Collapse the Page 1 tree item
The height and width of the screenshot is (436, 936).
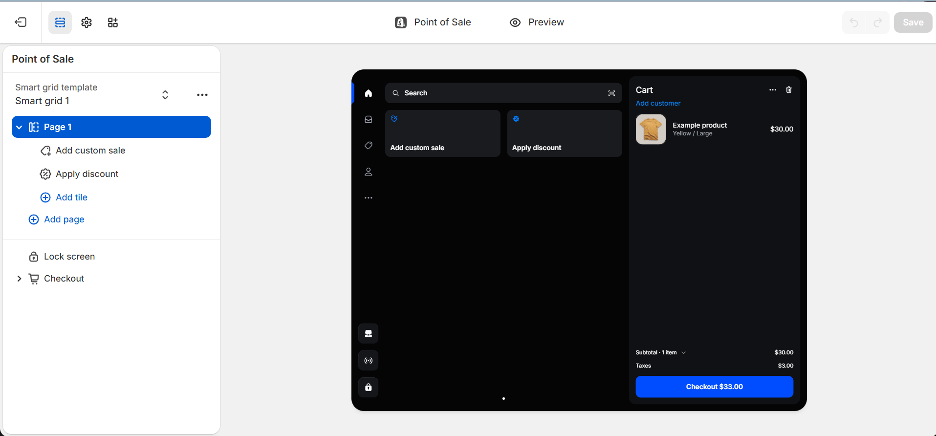pyautogui.click(x=19, y=127)
